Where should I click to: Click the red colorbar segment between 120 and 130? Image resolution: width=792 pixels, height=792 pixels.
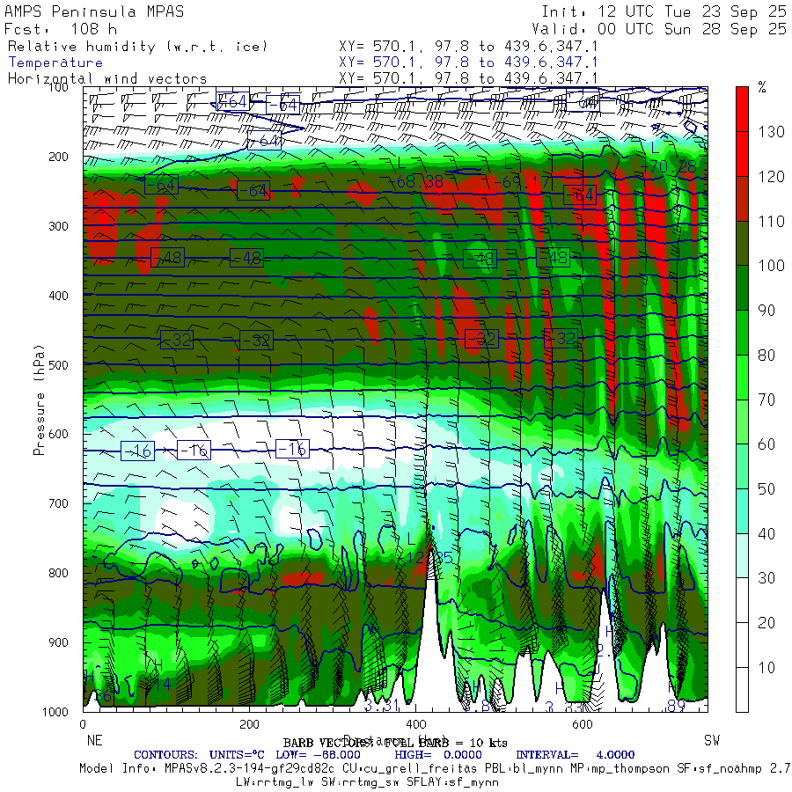742,154
